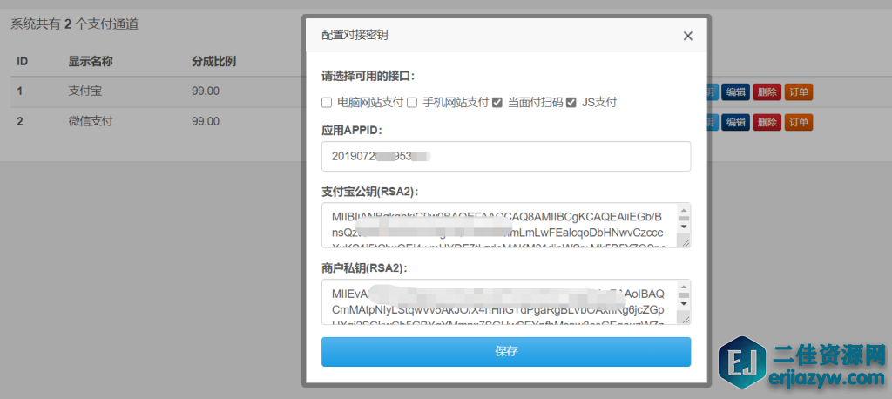Click 99.00 in the 支付宝 row

point(206,91)
